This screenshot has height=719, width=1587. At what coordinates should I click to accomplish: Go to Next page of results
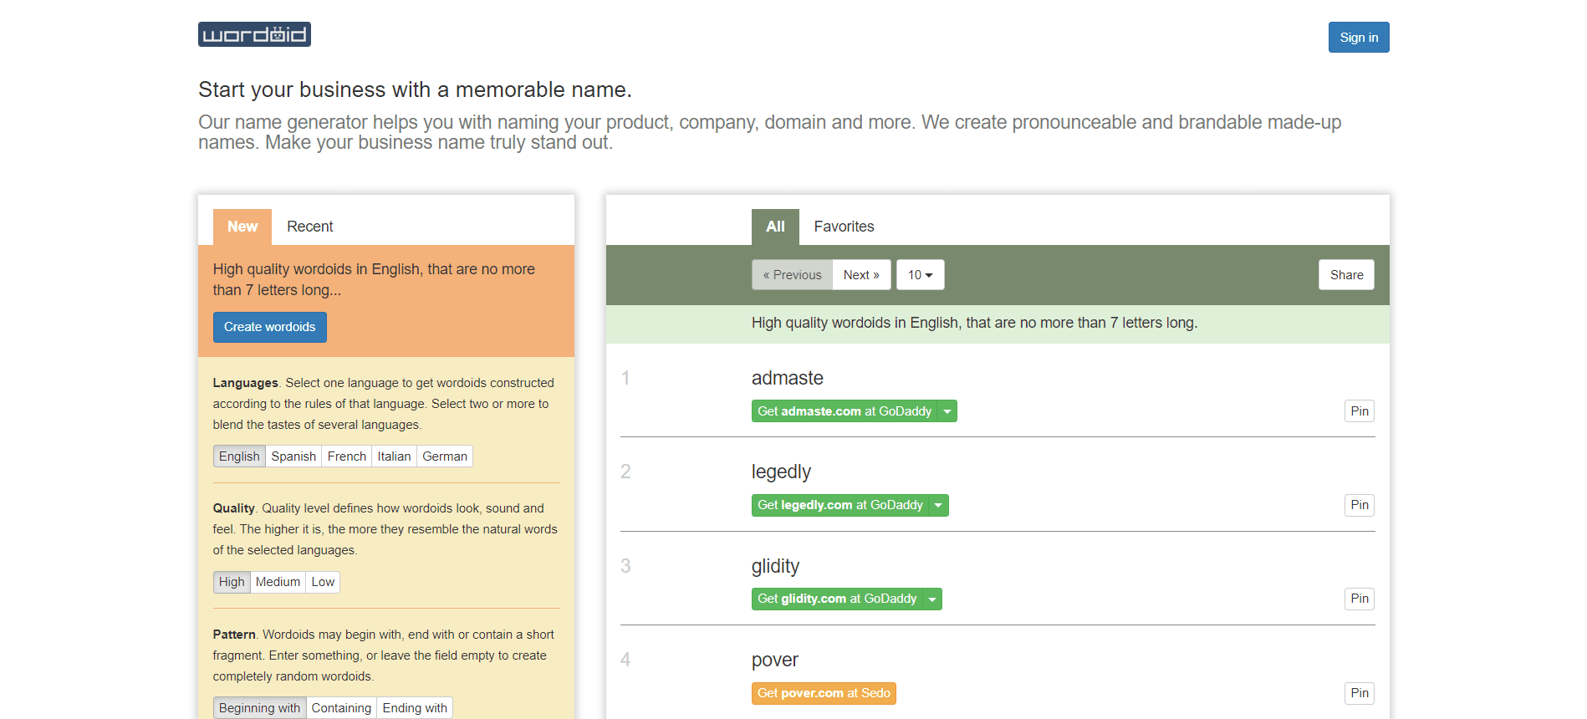[861, 275]
